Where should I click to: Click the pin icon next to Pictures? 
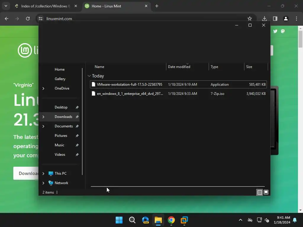click(x=77, y=136)
